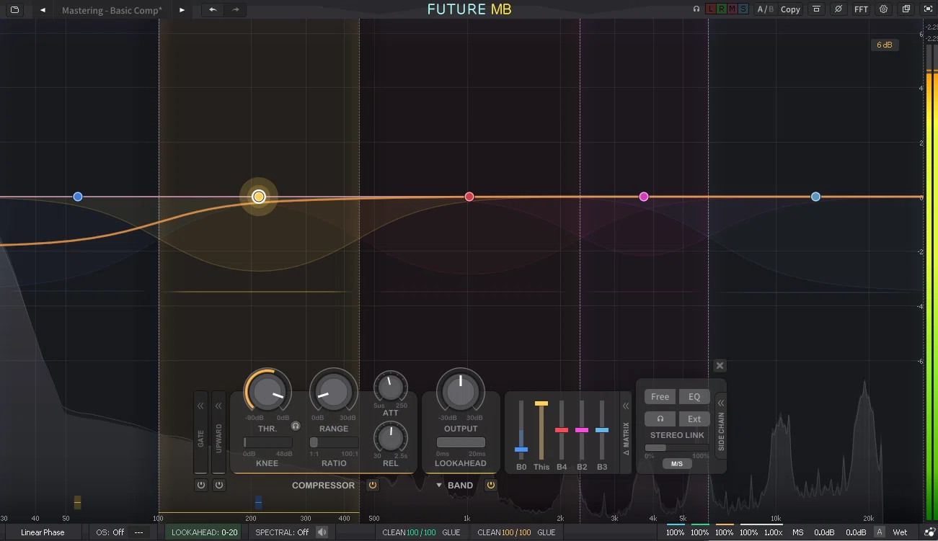
Task: Toggle the COMPRESSOR power button
Action: click(373, 486)
